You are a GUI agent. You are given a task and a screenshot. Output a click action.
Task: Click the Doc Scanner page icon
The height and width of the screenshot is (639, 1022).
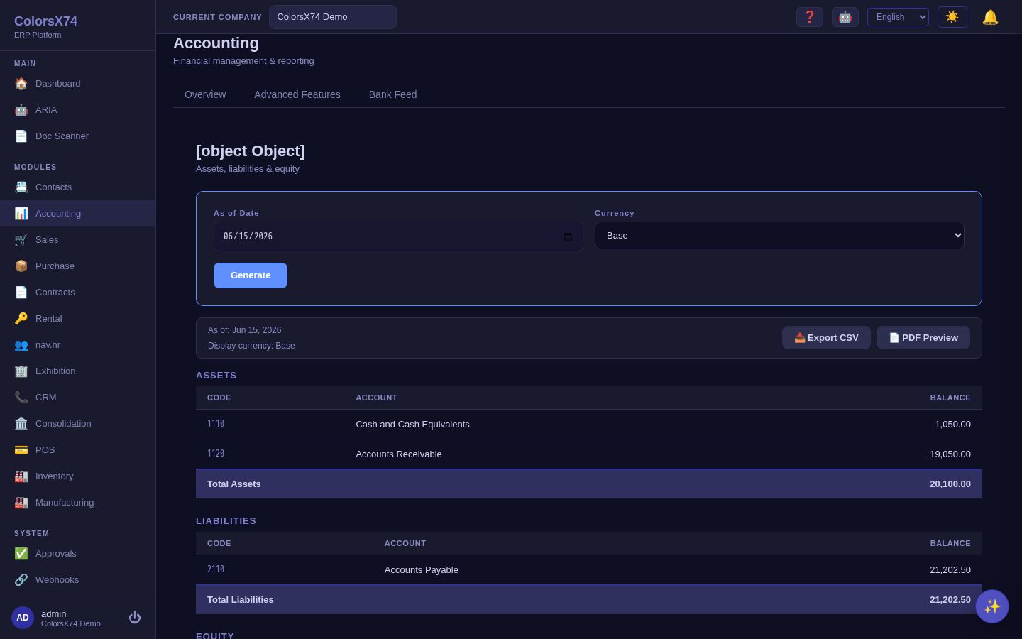21,136
